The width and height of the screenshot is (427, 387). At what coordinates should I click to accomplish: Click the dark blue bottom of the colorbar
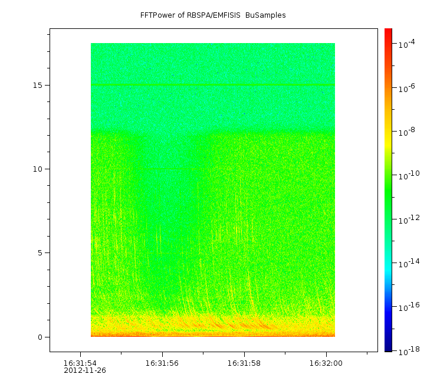(x=388, y=349)
